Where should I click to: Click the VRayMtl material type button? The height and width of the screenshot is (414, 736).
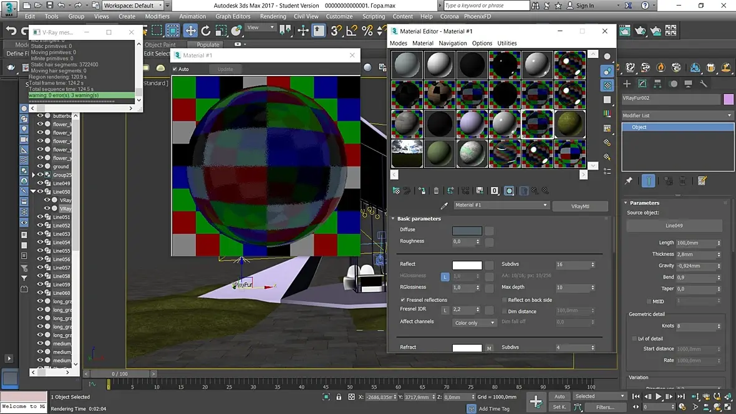580,206
